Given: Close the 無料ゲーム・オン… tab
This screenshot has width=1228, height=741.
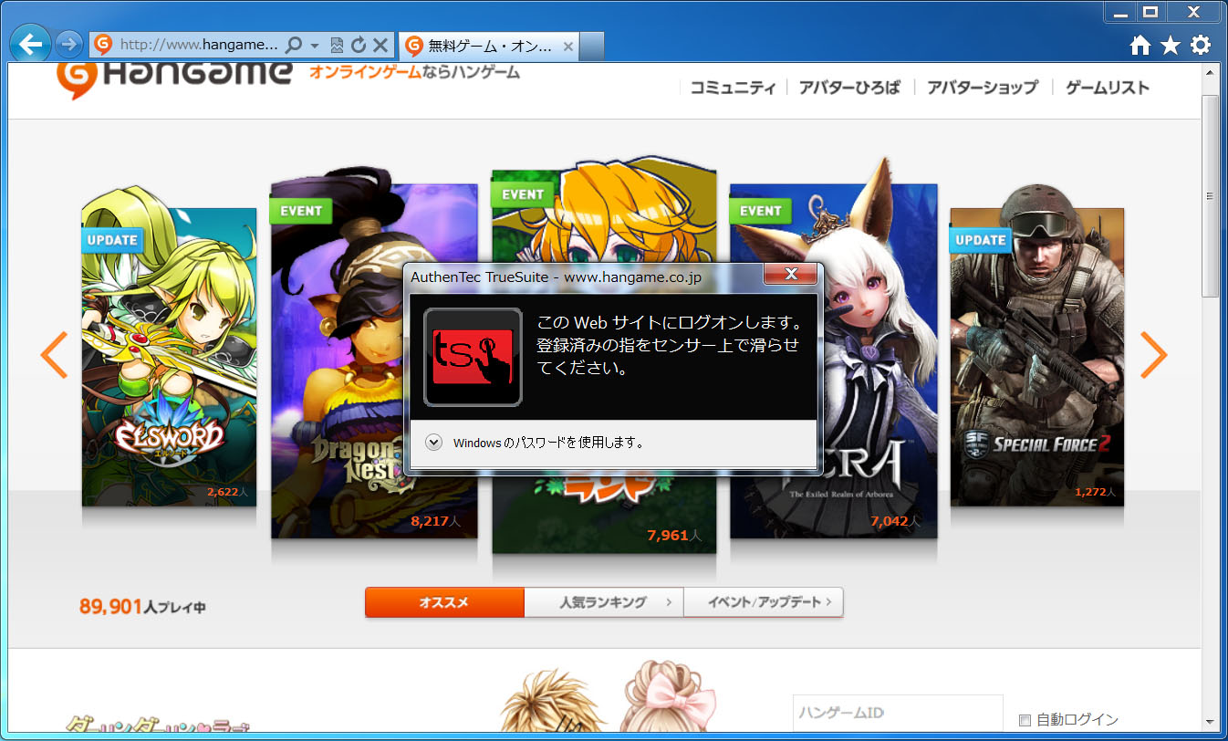Looking at the screenshot, I should click(x=568, y=45).
